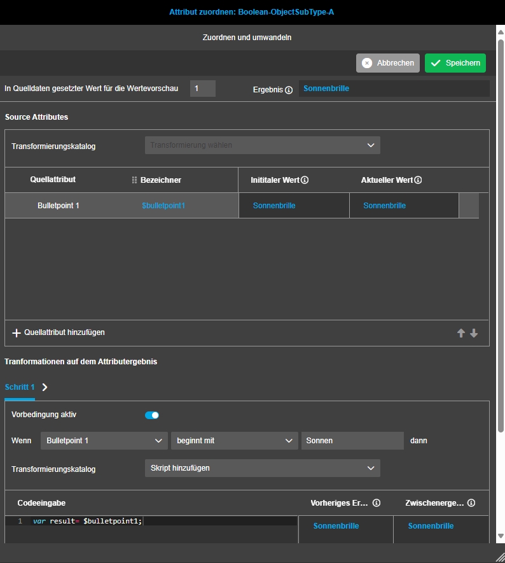
Task: Move source attribute down with arrow
Action: click(474, 333)
